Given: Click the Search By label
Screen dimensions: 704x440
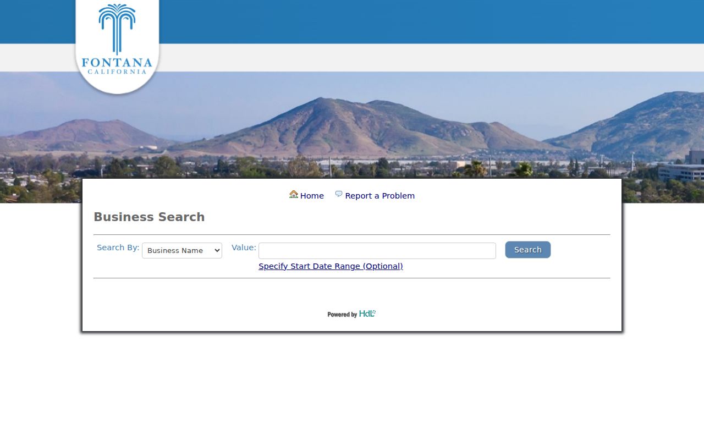Looking at the screenshot, I should 118,248.
